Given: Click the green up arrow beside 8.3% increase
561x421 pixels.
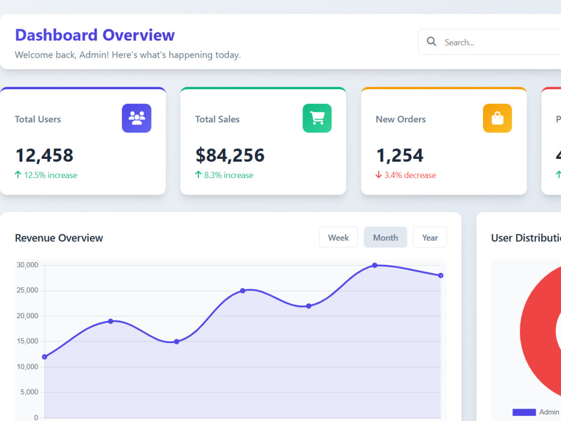Looking at the screenshot, I should coord(198,175).
